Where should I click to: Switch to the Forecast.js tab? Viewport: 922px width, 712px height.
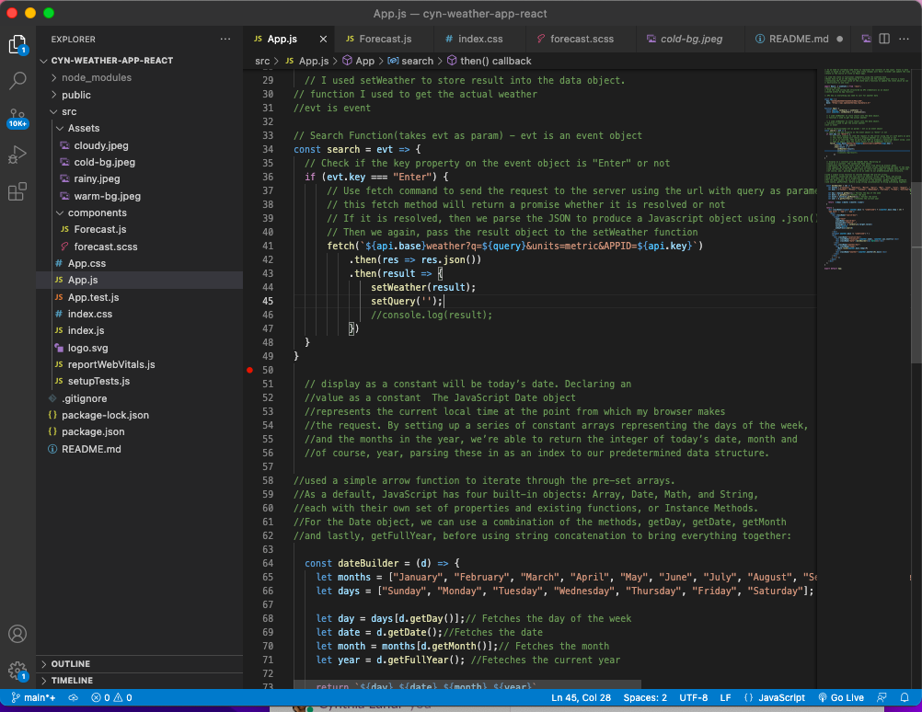(x=384, y=40)
